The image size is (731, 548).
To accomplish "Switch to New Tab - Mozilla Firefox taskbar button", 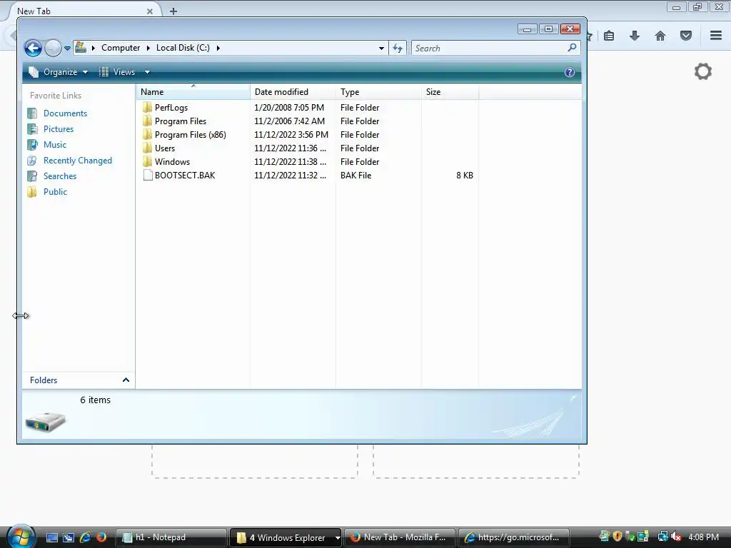I will tap(400, 537).
